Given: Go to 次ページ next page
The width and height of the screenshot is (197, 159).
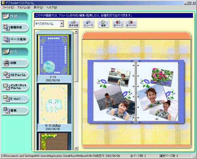Looking at the screenshot, I should 131,24.
